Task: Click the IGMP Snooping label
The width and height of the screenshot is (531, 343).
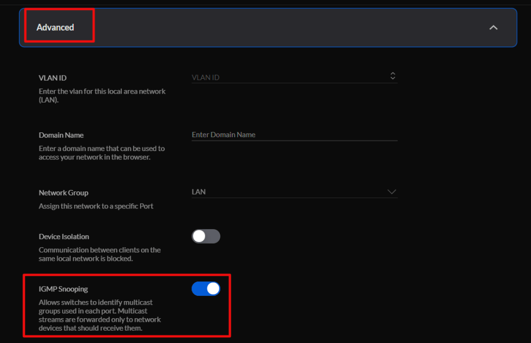Action: (x=63, y=289)
